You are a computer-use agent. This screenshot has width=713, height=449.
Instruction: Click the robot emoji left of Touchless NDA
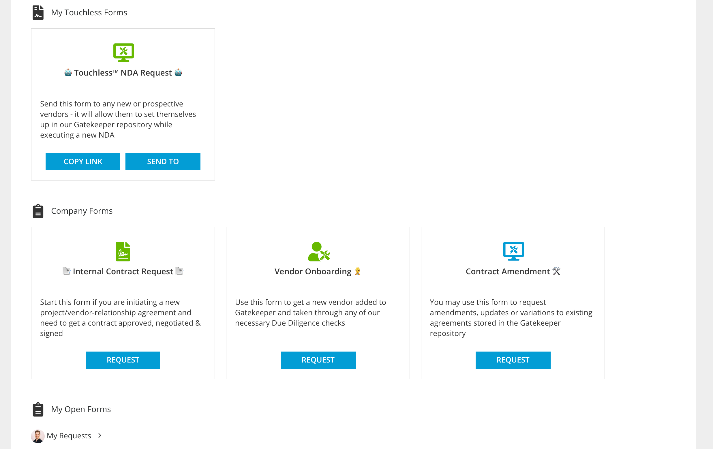pos(68,72)
